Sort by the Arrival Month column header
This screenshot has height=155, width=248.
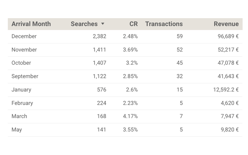(x=31, y=24)
